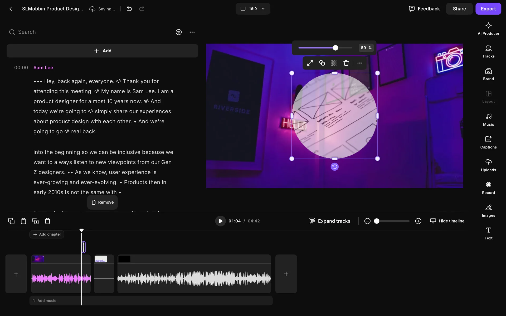This screenshot has height=316, width=506.
Task: Click the rotate handle below the circular image
Action: (x=334, y=167)
